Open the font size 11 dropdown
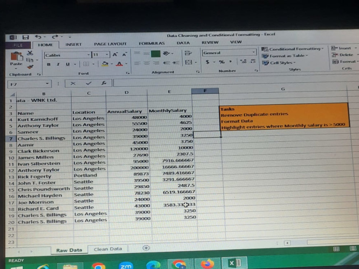Screen dimensions: 359x269 [107, 55]
